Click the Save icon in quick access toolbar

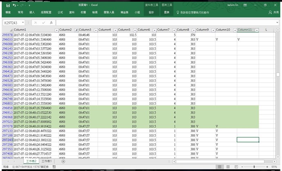tap(8, 5)
